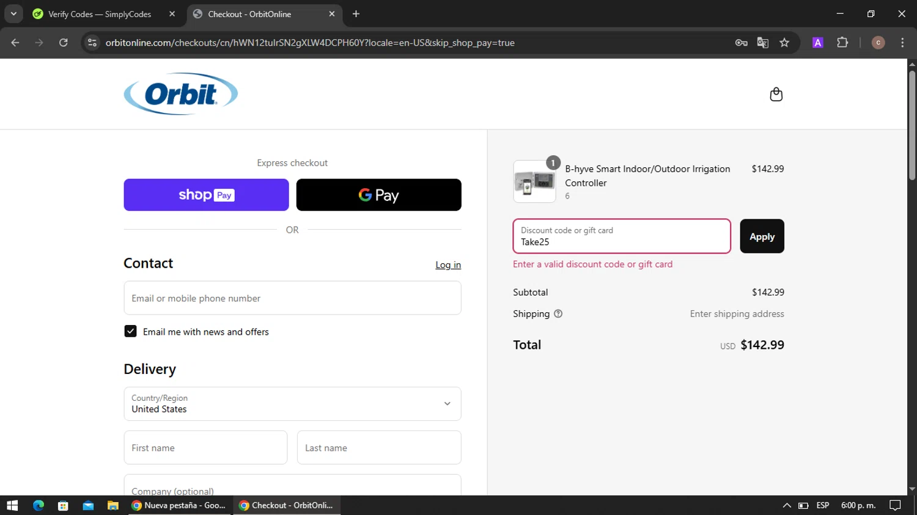This screenshot has height=515, width=917.
Task: Click the B-hyve controller product thumbnail
Action: pos(534,181)
